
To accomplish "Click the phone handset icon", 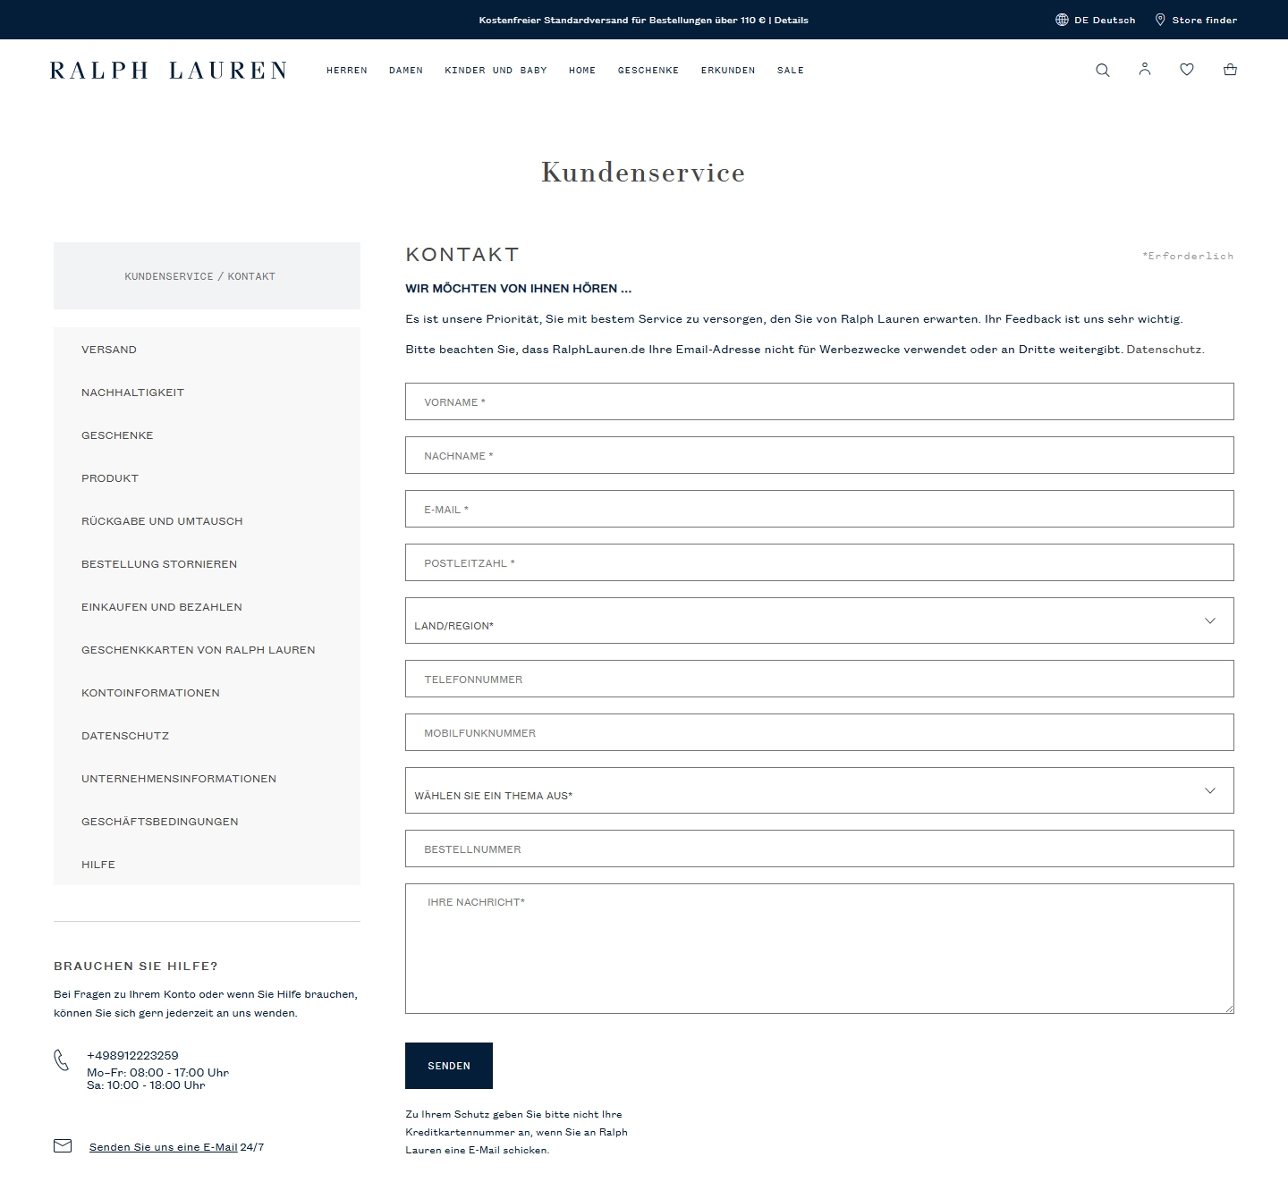I will (x=61, y=1060).
